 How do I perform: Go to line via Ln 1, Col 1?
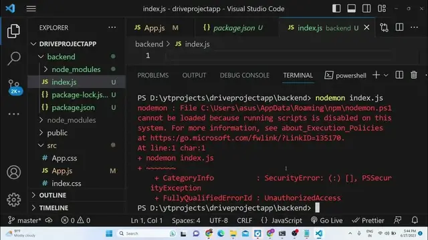tap(147, 220)
